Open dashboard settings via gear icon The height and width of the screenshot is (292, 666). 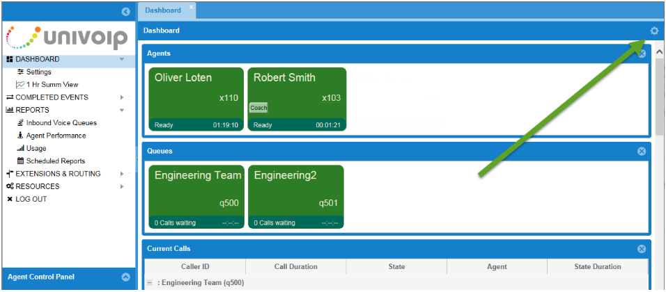click(654, 31)
